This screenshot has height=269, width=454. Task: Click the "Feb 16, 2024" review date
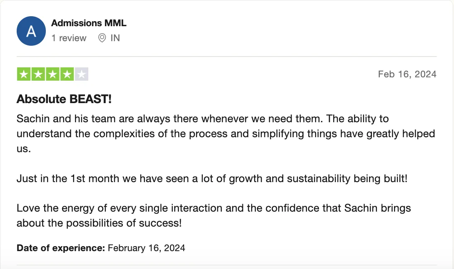click(407, 74)
